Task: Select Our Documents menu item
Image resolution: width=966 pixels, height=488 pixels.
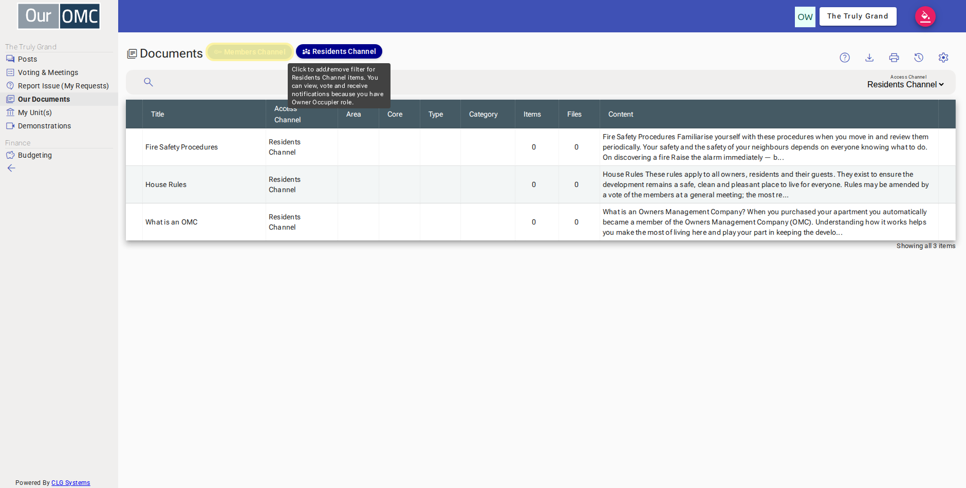Action: 59,99
